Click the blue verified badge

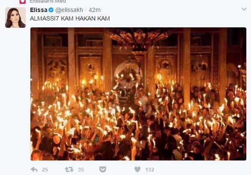click(x=51, y=10)
